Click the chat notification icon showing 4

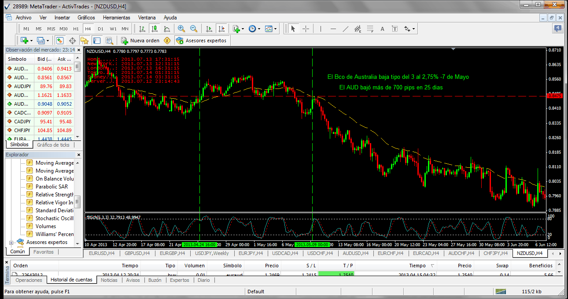tap(558, 29)
